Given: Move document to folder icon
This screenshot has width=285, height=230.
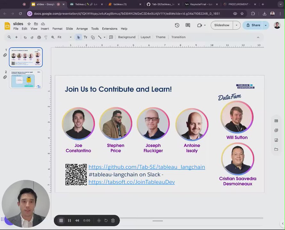Looking at the screenshot, I should tap(36, 24).
